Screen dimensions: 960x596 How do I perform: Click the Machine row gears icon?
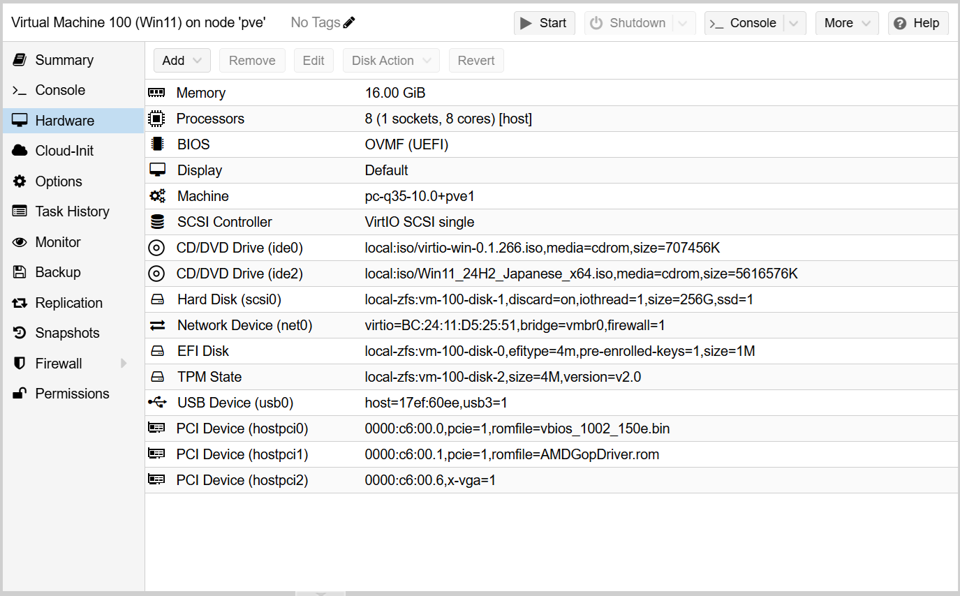[x=157, y=196]
